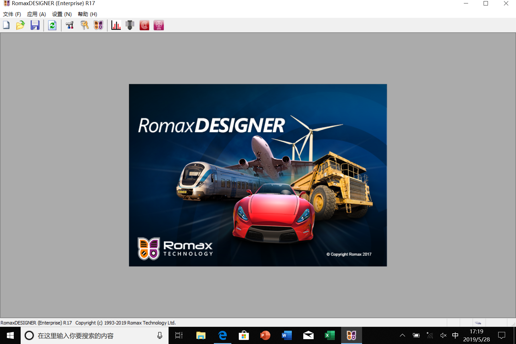This screenshot has width=516, height=344.
Task: Open the Windows Start menu
Action: pyautogui.click(x=10, y=335)
